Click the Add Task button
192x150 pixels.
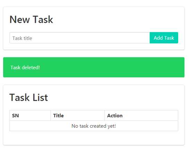pos(164,38)
